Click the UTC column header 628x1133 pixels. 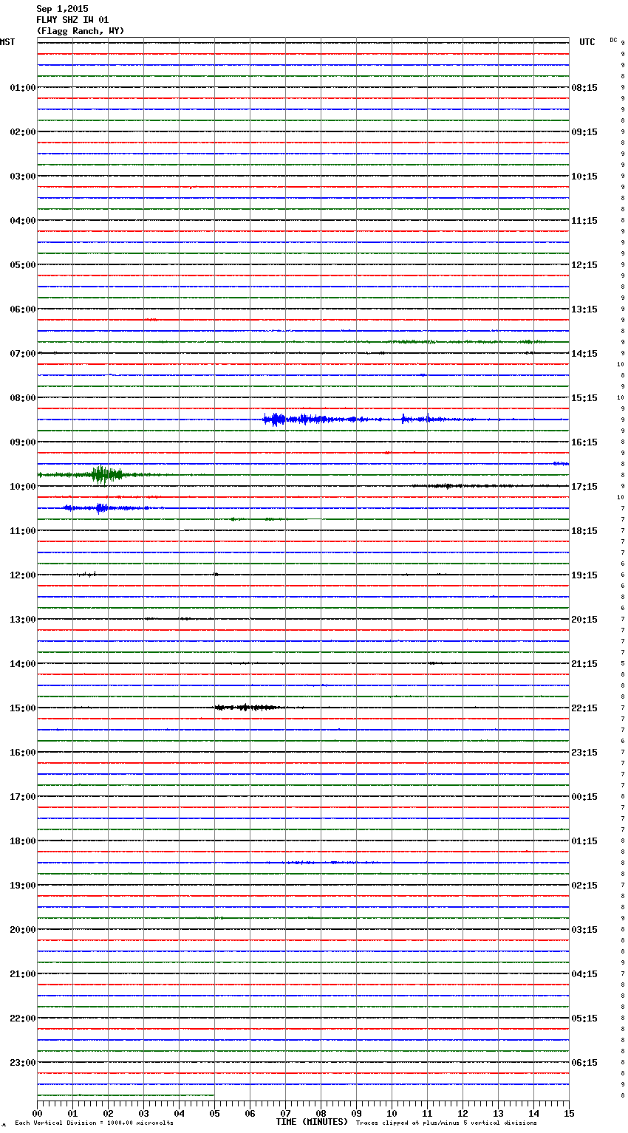point(587,42)
